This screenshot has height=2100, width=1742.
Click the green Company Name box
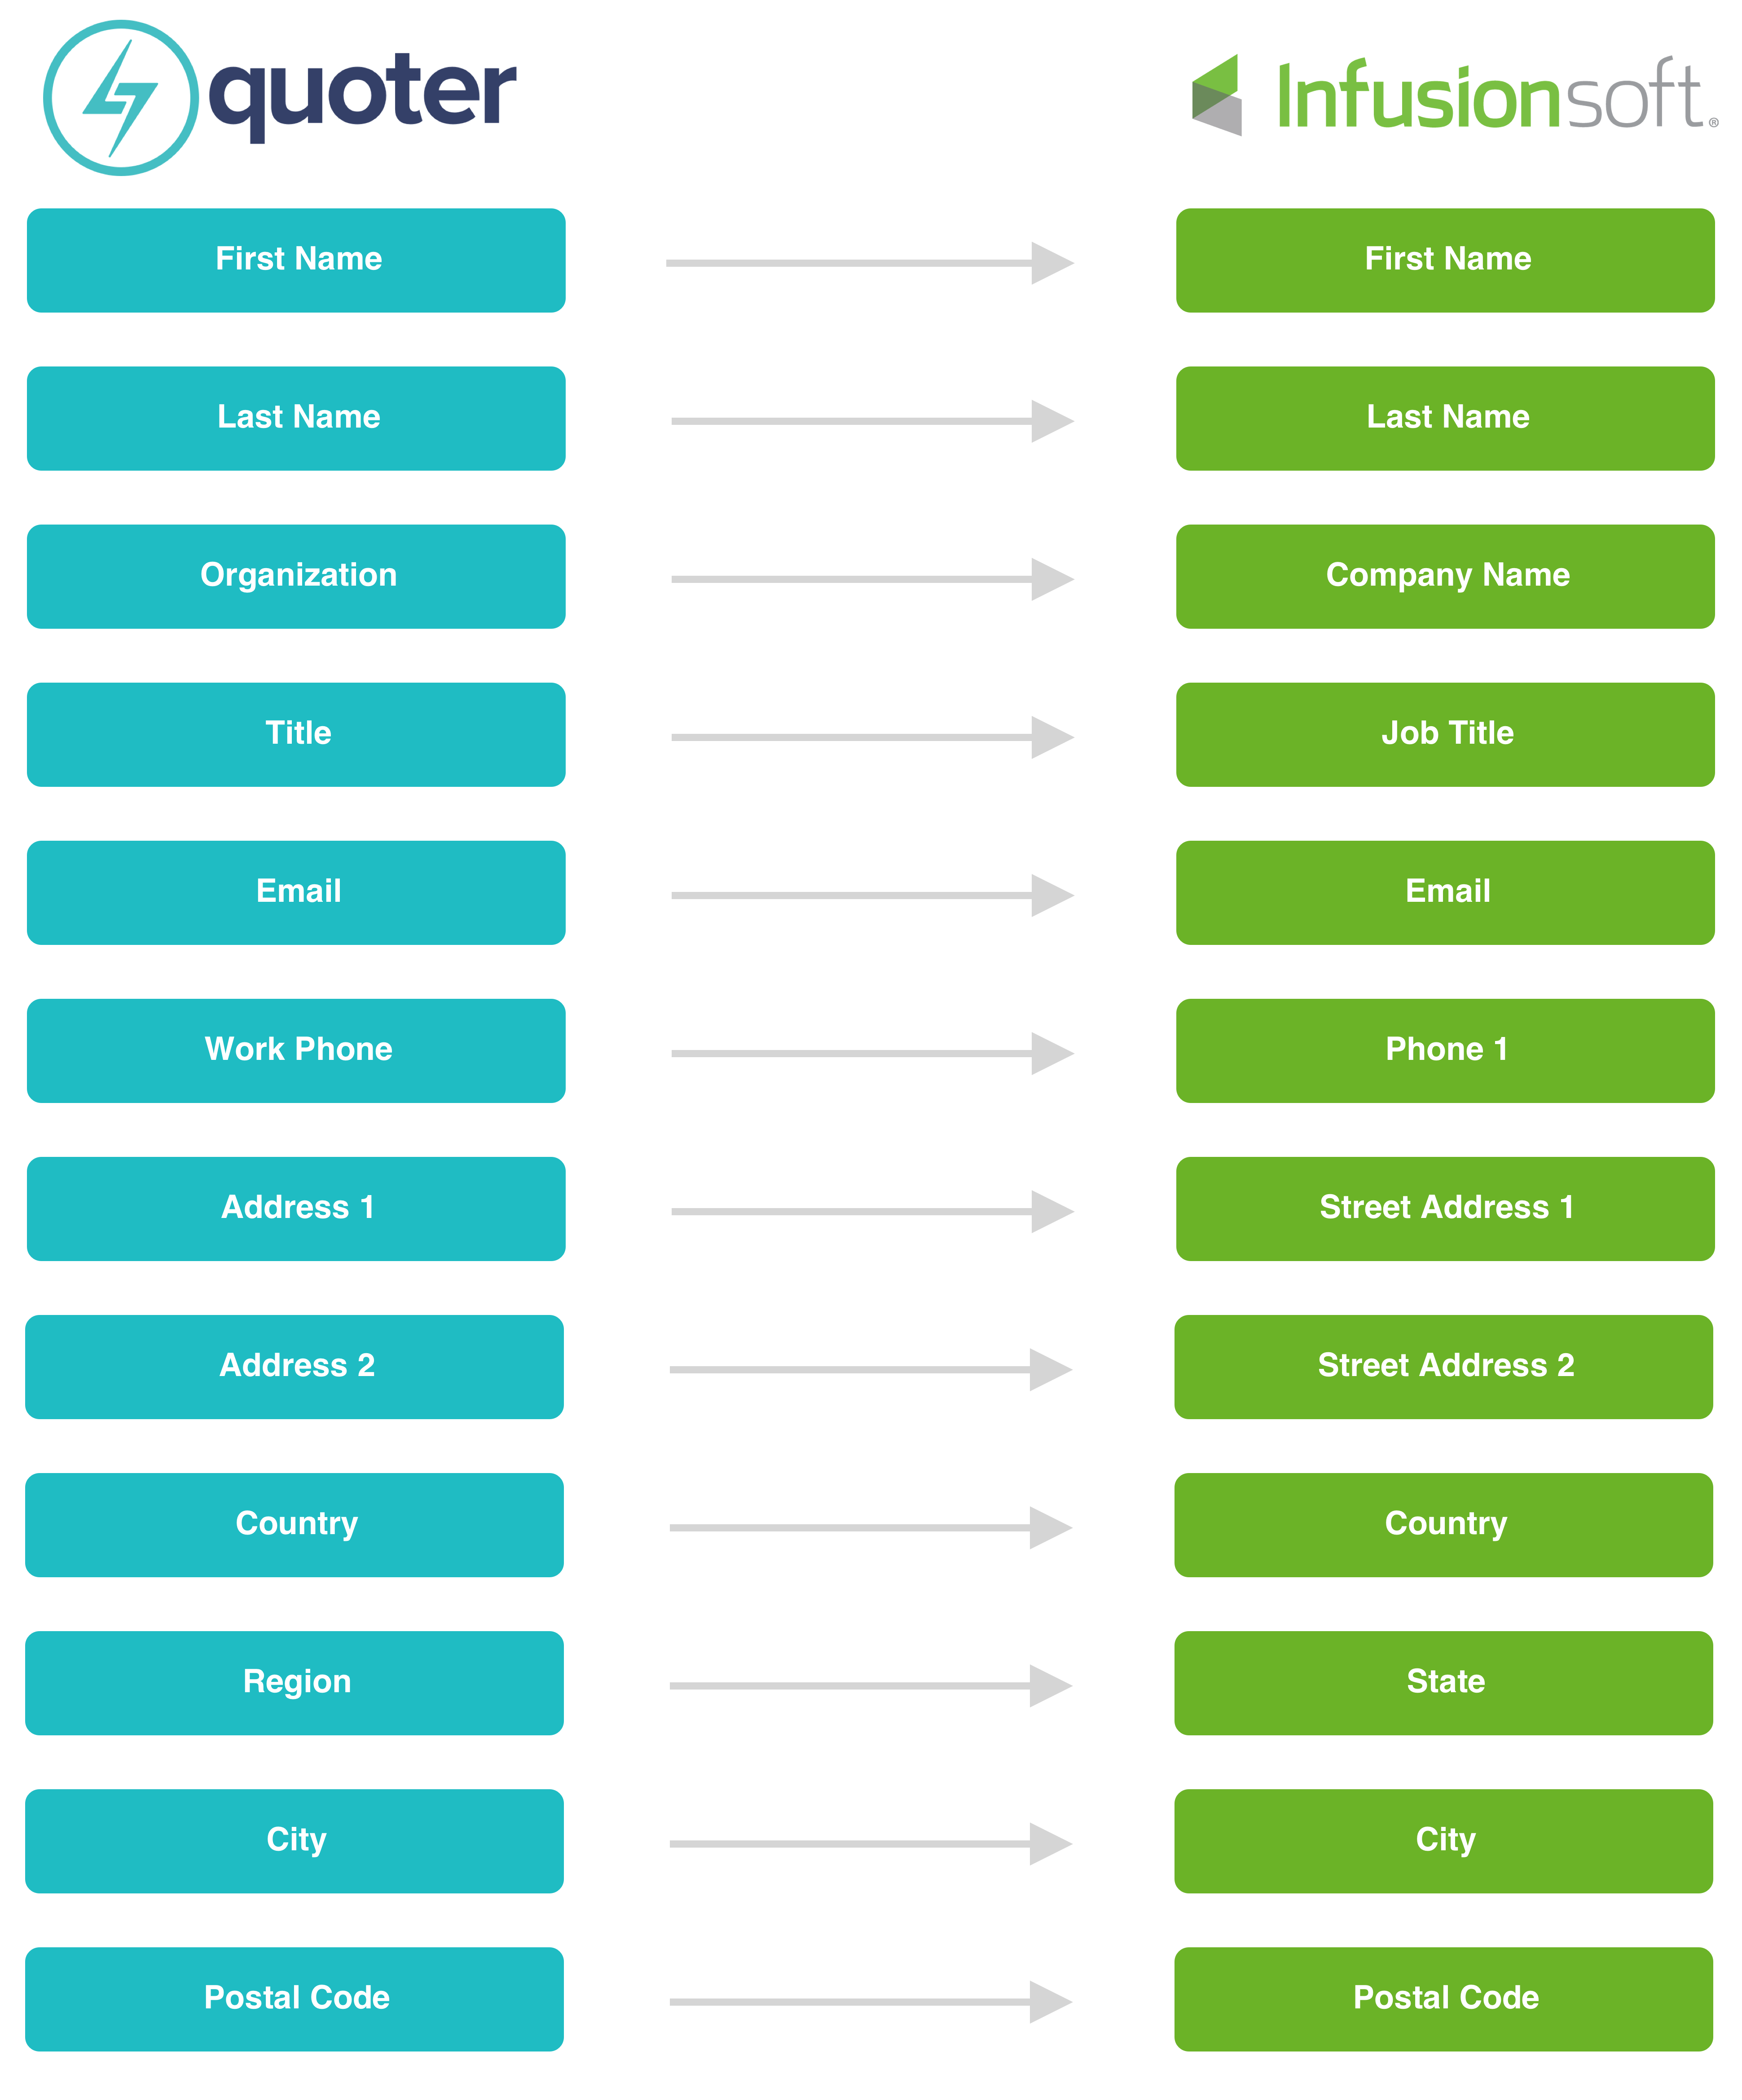click(x=1445, y=576)
